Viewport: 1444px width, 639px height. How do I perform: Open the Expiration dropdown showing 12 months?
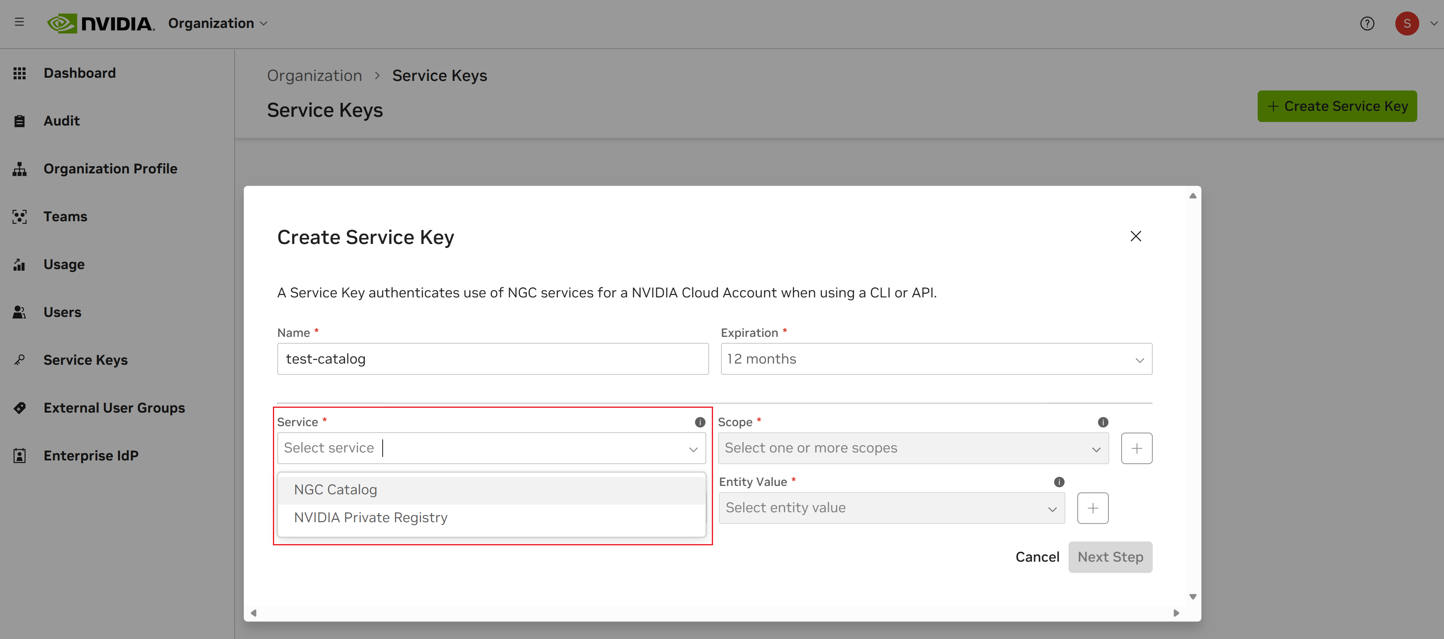[936, 359]
